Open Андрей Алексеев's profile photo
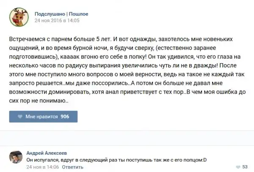254x172 pixels. 16,158
